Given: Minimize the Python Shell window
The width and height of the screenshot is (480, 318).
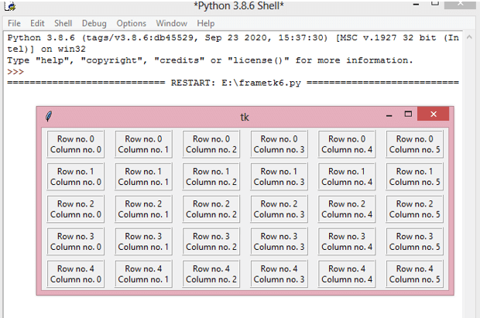Looking at the screenshot, I should coord(416,5).
